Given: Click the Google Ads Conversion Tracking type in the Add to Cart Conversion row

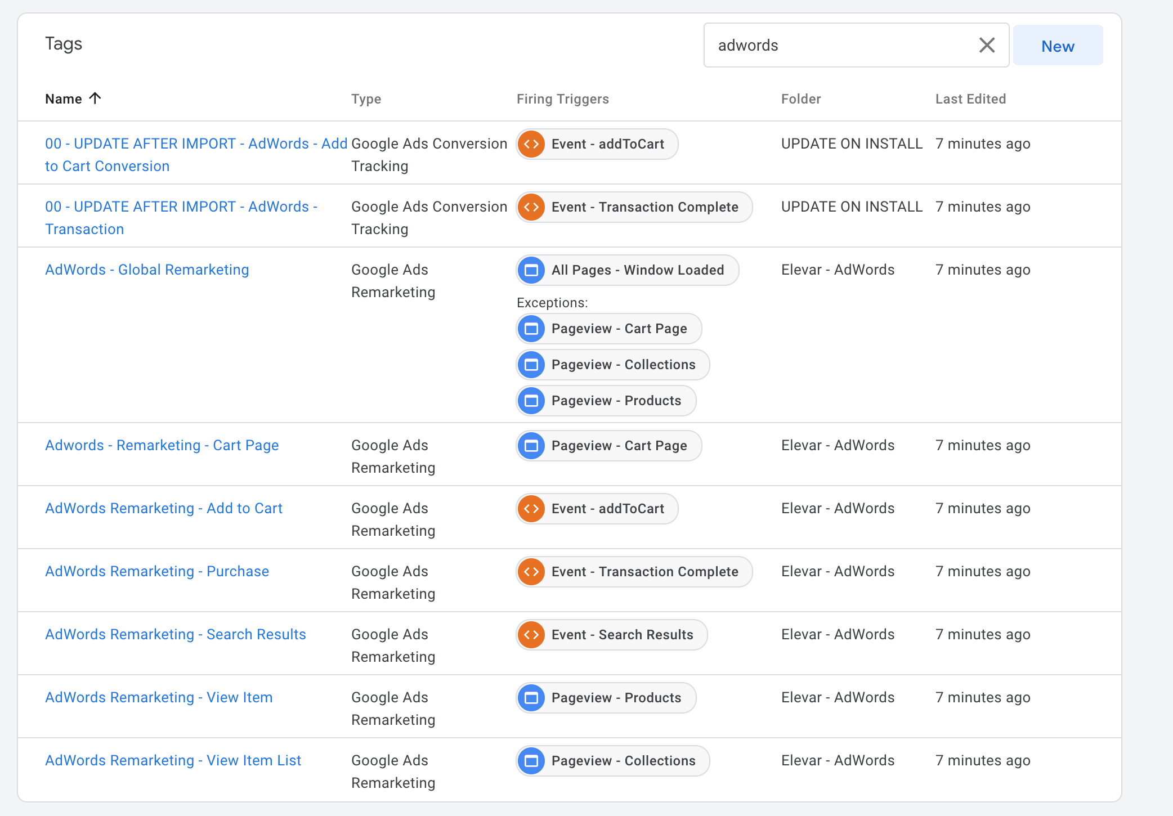Looking at the screenshot, I should tap(429, 155).
